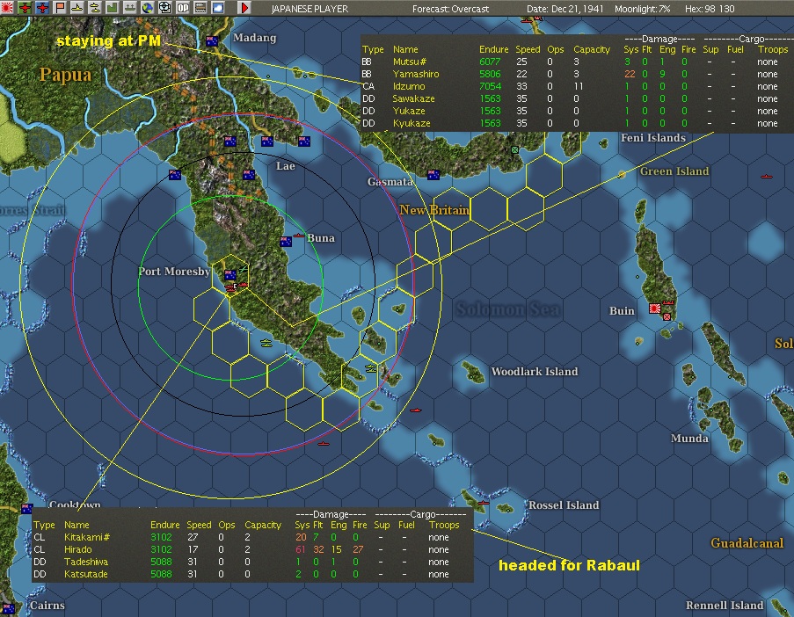This screenshot has width=794, height=617.
Task: Click the Endure column header in top table
Action: click(493, 49)
